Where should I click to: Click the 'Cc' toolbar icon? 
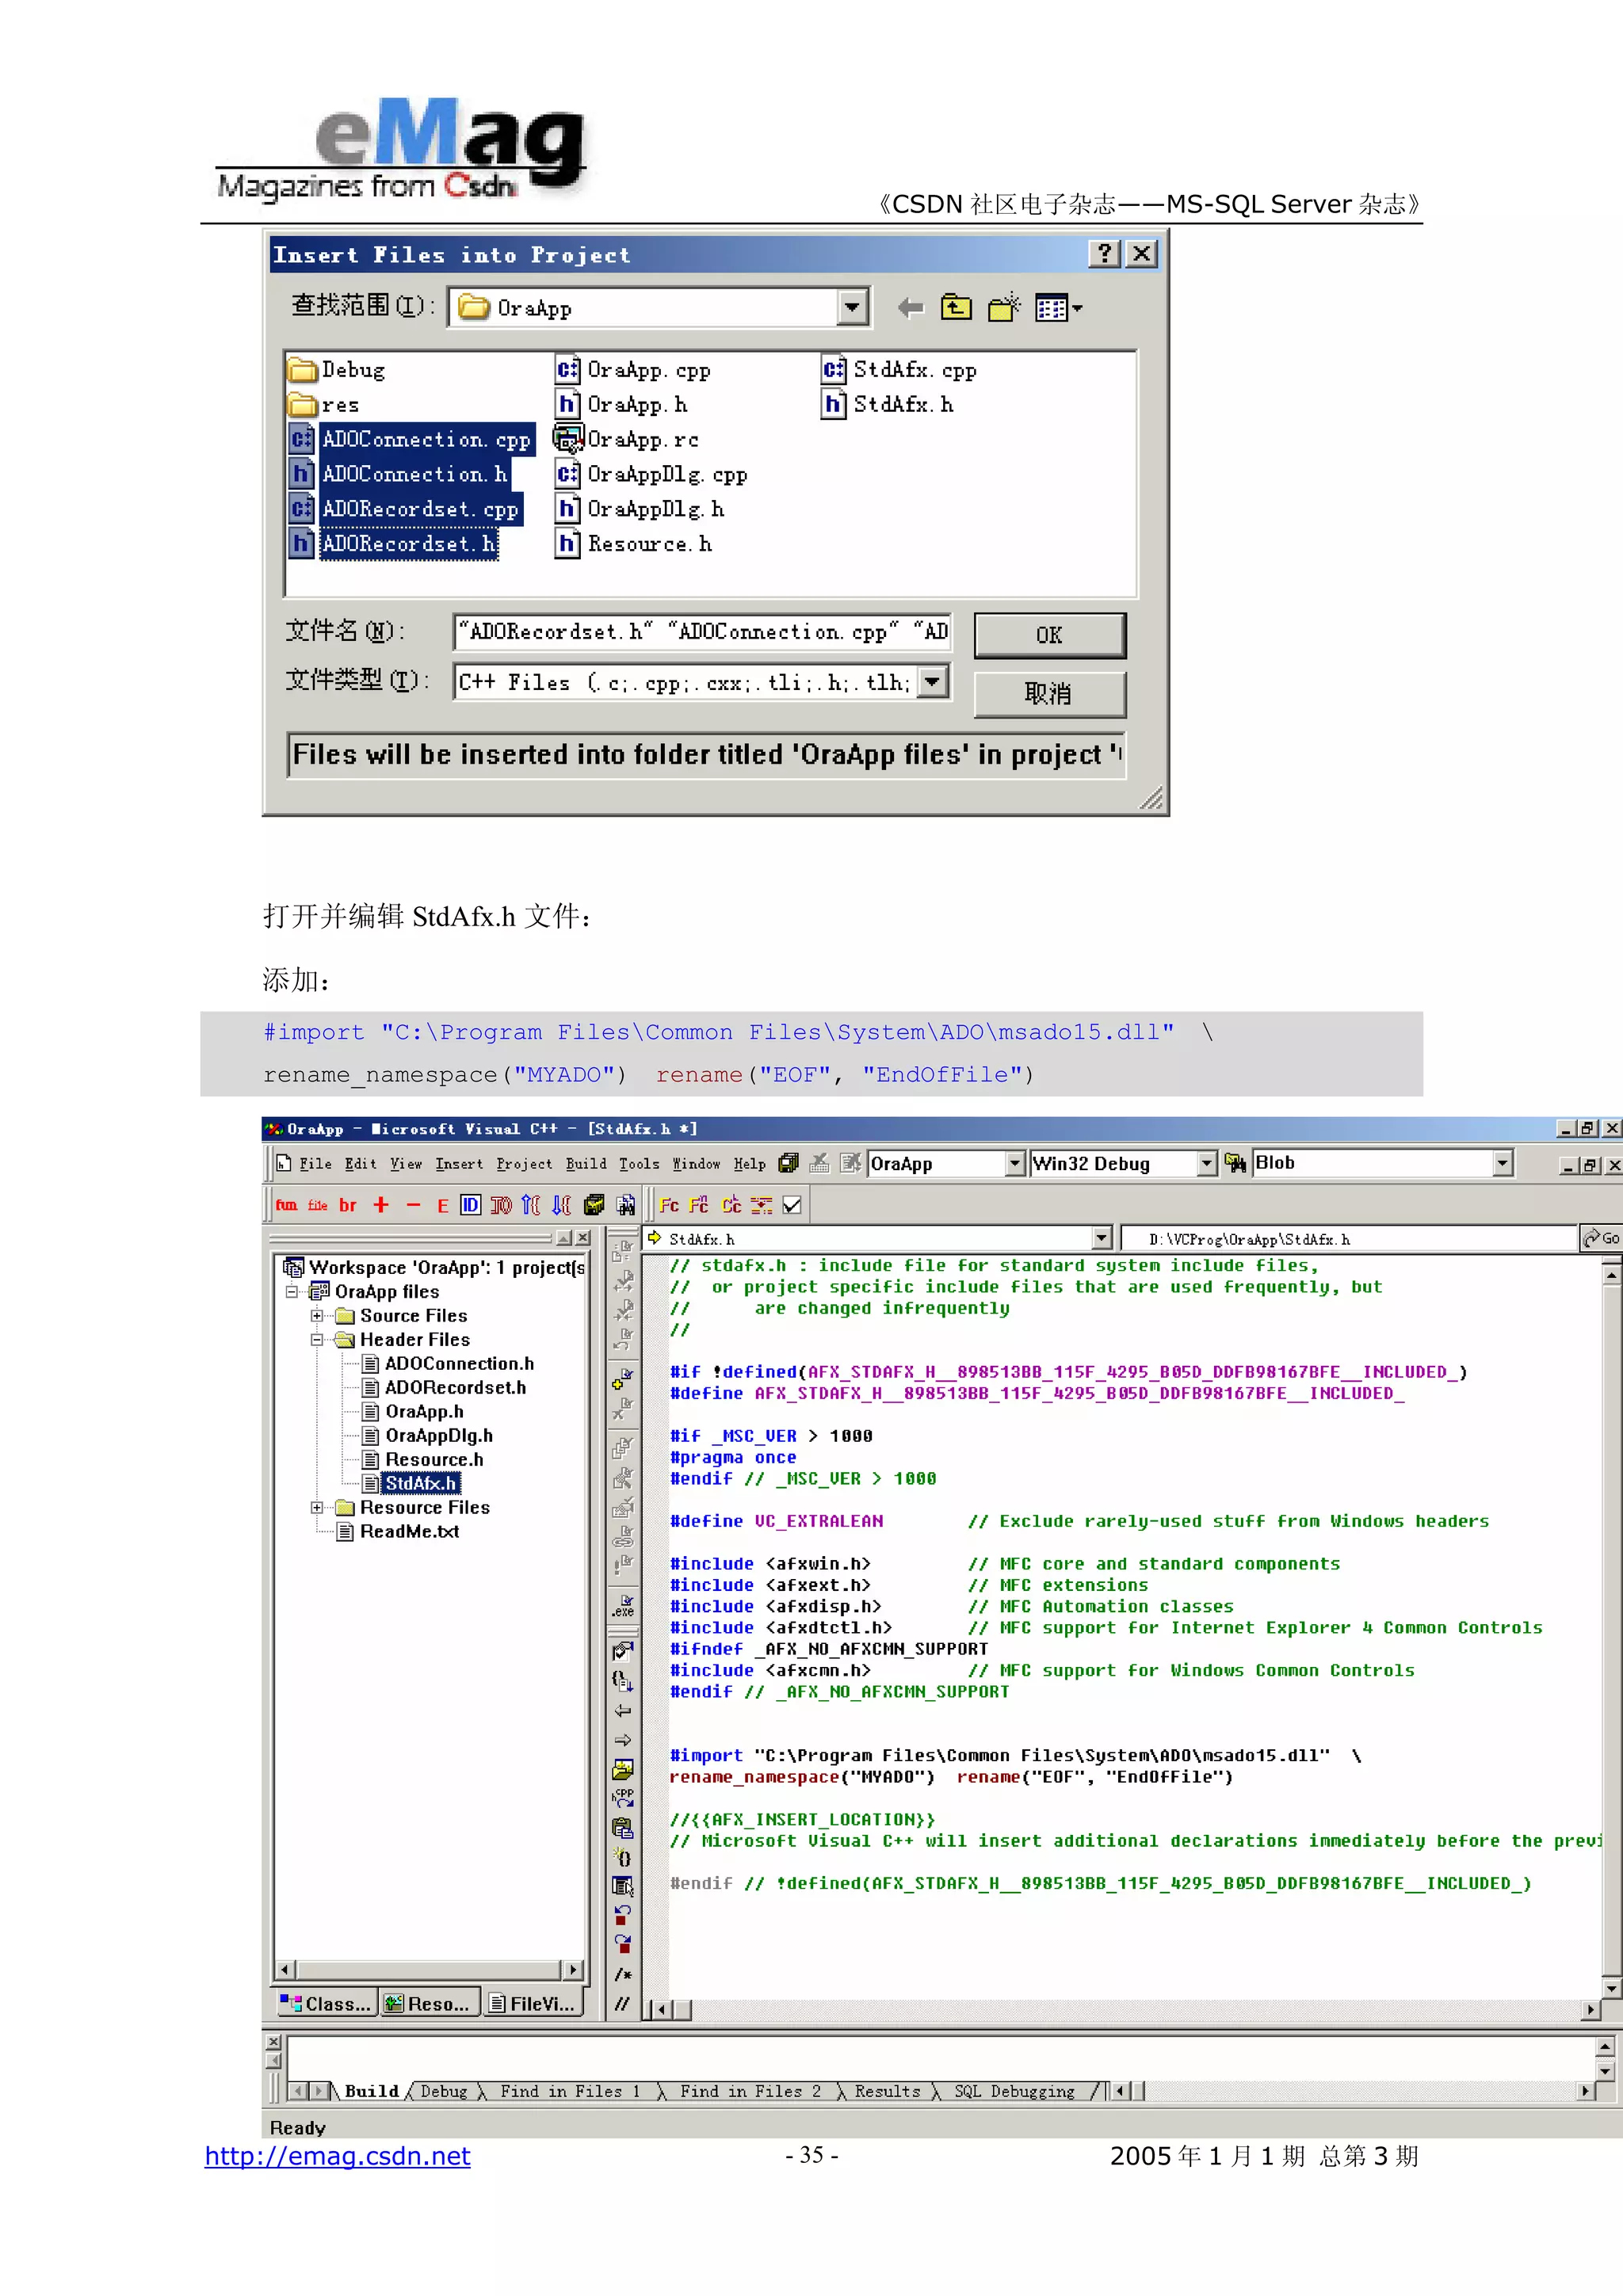[732, 1205]
